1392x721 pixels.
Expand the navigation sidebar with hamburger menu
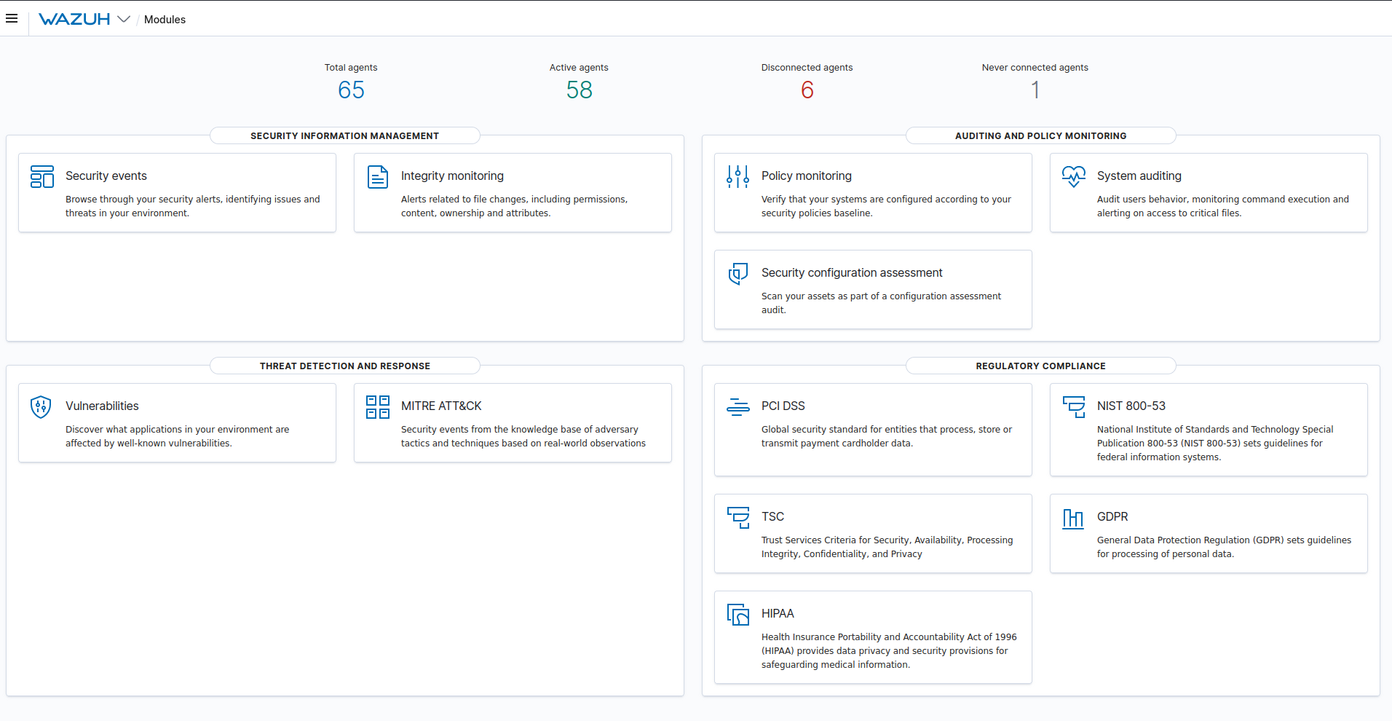pos(12,18)
